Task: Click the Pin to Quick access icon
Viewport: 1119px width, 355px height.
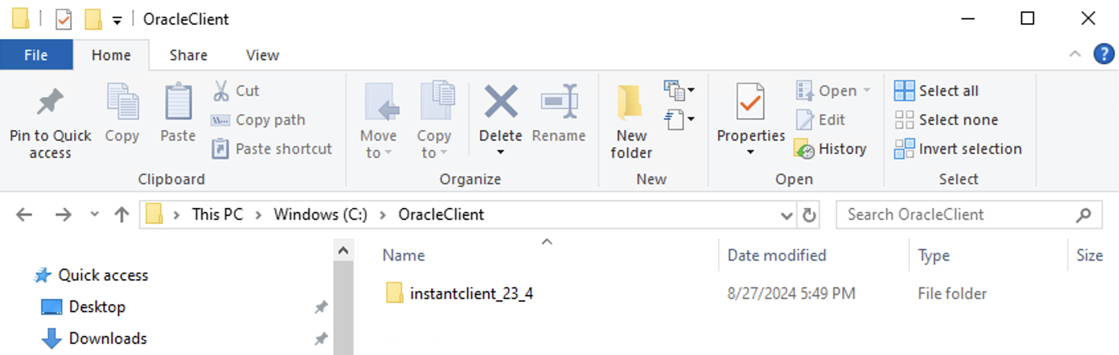Action: [x=50, y=102]
